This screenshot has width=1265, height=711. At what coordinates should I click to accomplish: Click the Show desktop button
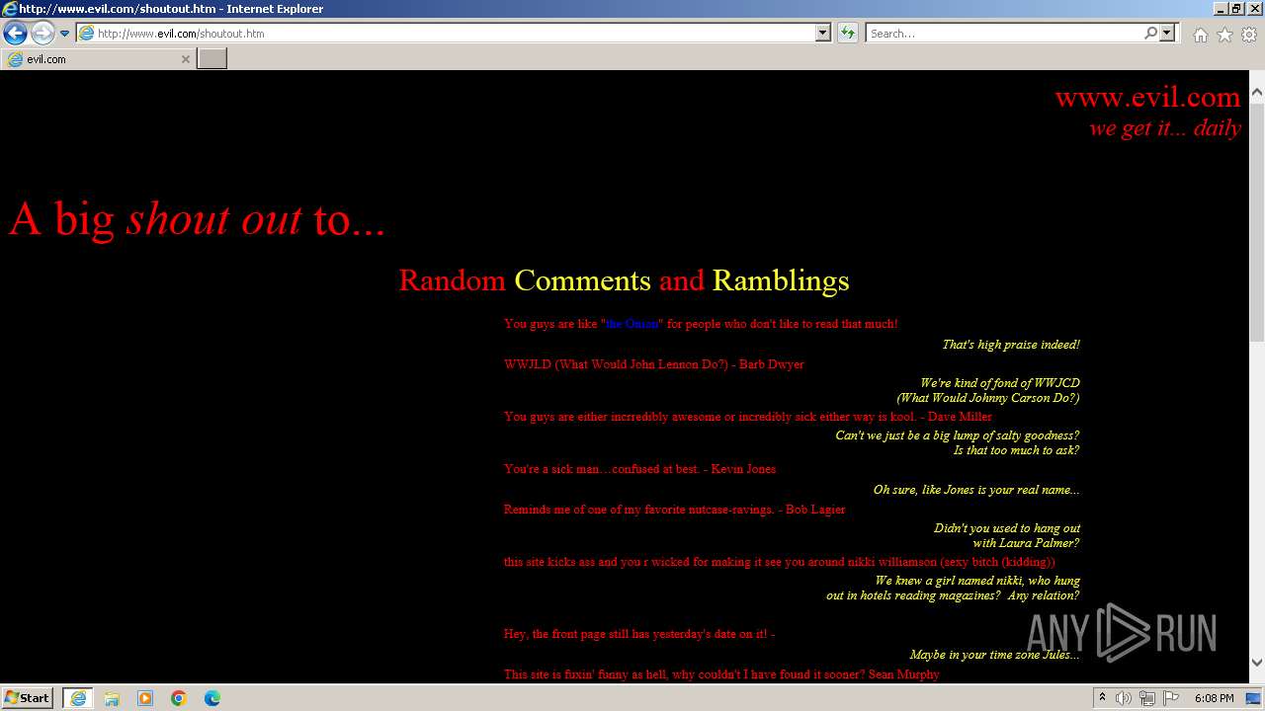click(x=1254, y=698)
